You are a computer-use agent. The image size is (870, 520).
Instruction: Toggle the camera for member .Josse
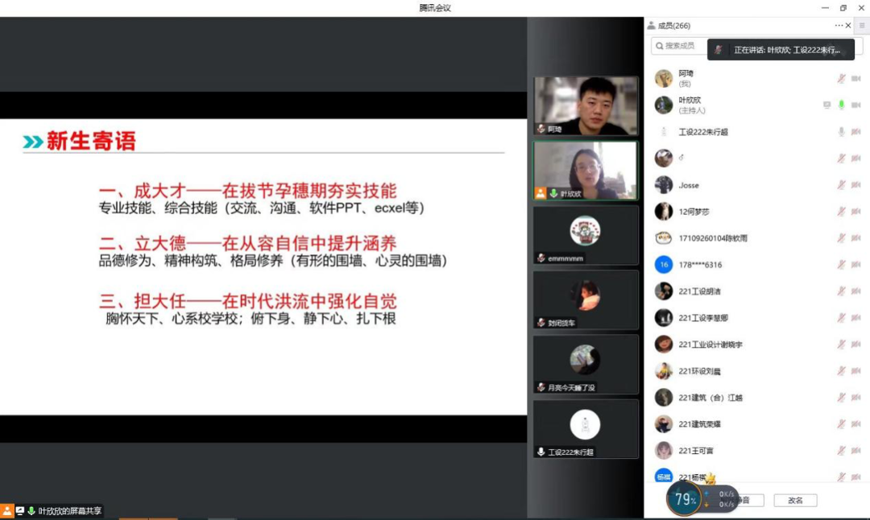click(856, 184)
